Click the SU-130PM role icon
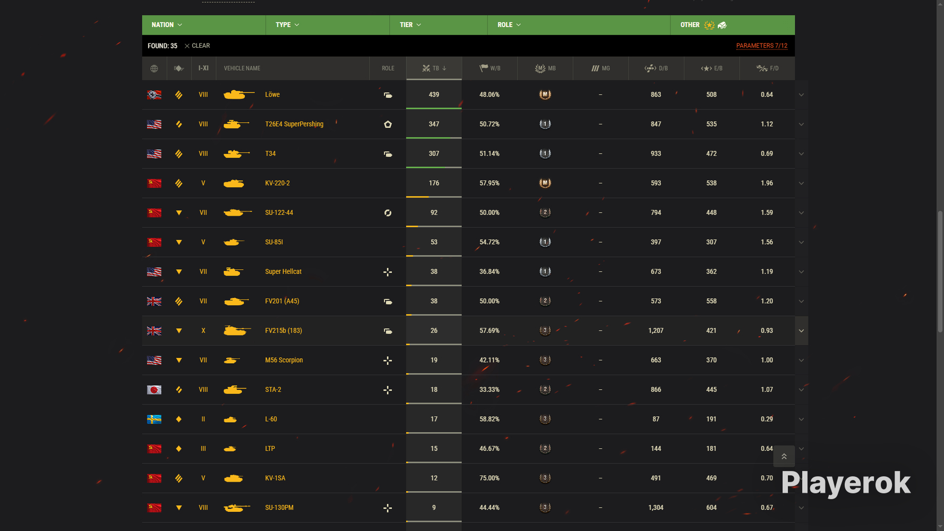This screenshot has height=531, width=944. [x=388, y=508]
